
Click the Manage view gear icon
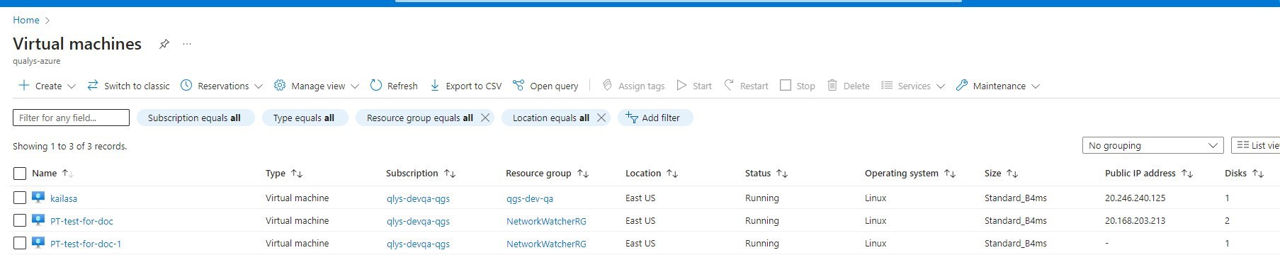coord(280,86)
